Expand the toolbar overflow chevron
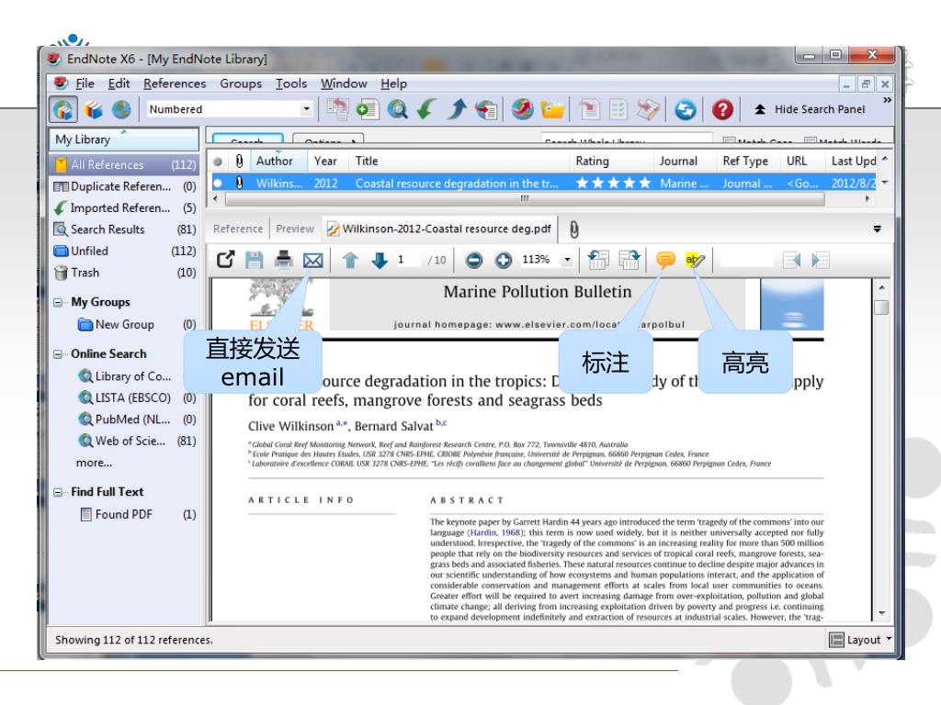 point(887,99)
